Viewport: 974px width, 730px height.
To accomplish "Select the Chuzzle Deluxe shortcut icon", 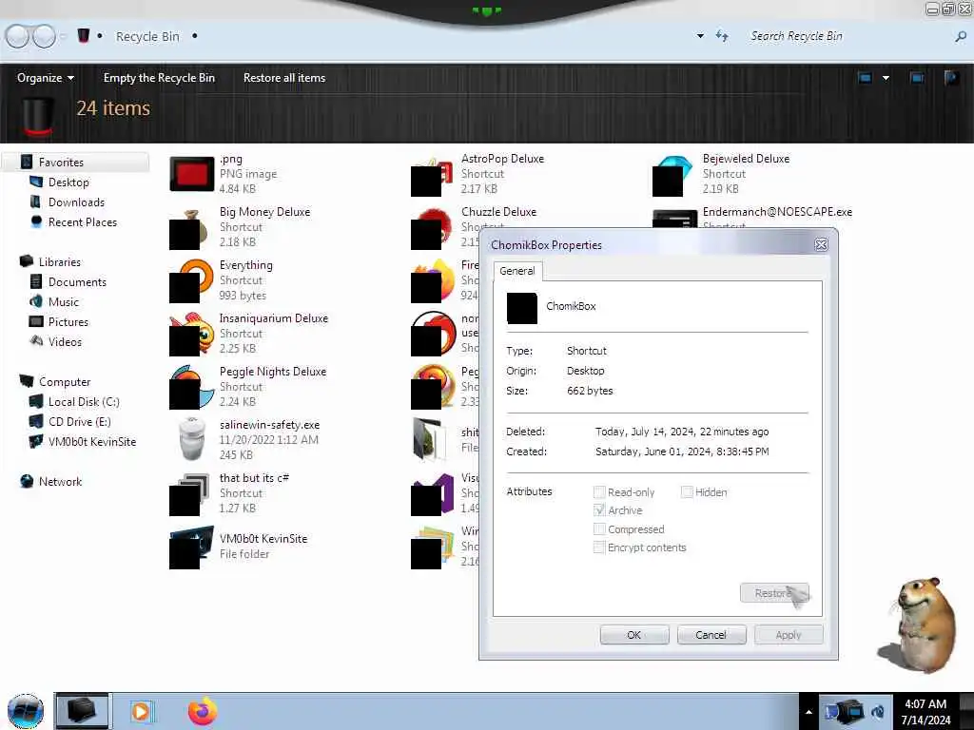I will pos(432,229).
